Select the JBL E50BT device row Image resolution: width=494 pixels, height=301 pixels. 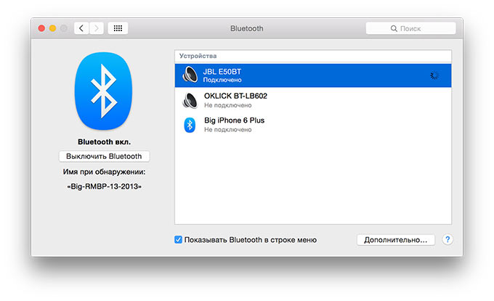(x=313, y=75)
